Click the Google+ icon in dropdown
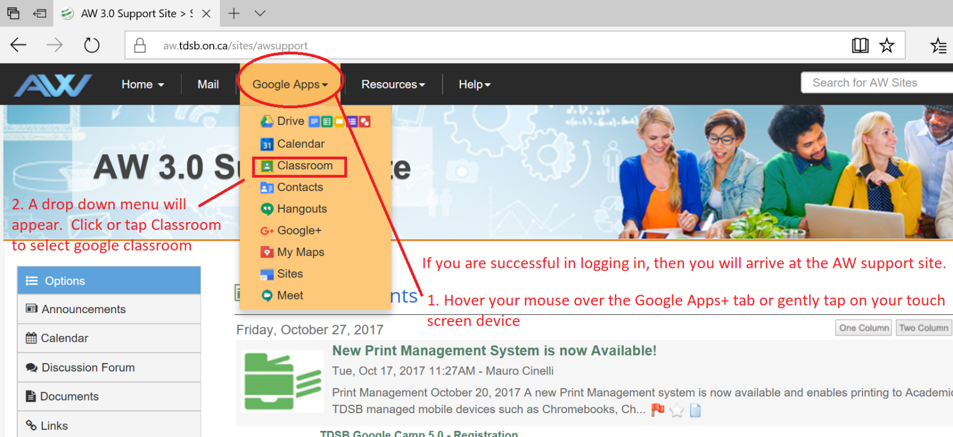The width and height of the screenshot is (953, 437). [x=267, y=231]
